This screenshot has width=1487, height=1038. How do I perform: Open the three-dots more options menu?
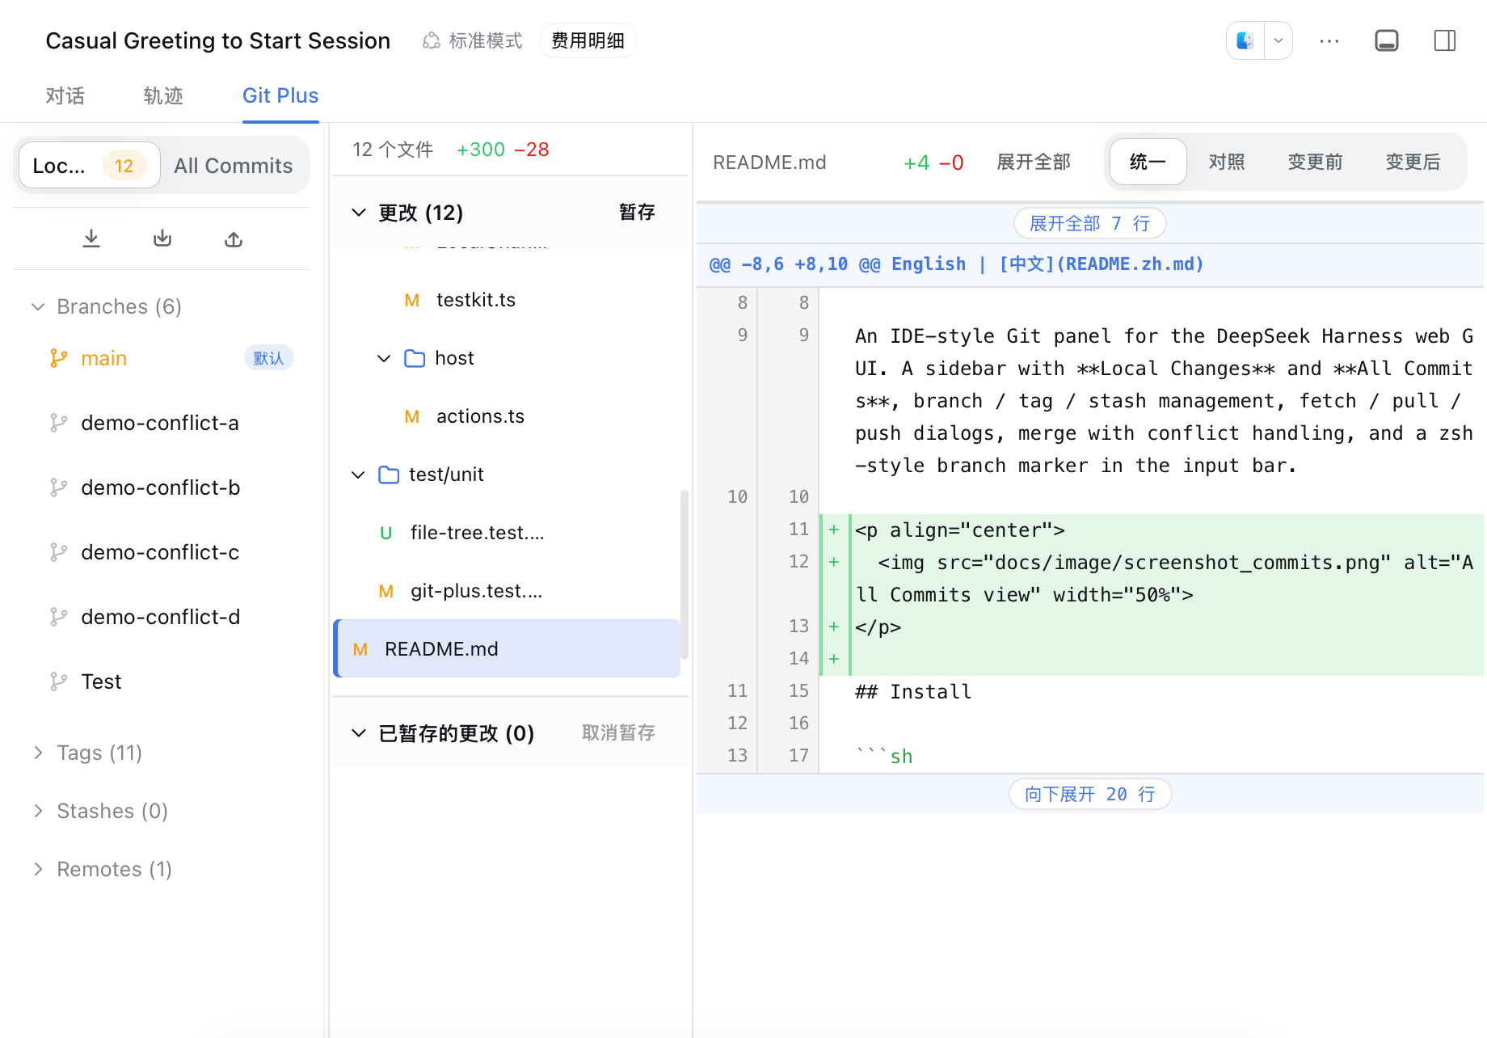pos(1329,40)
